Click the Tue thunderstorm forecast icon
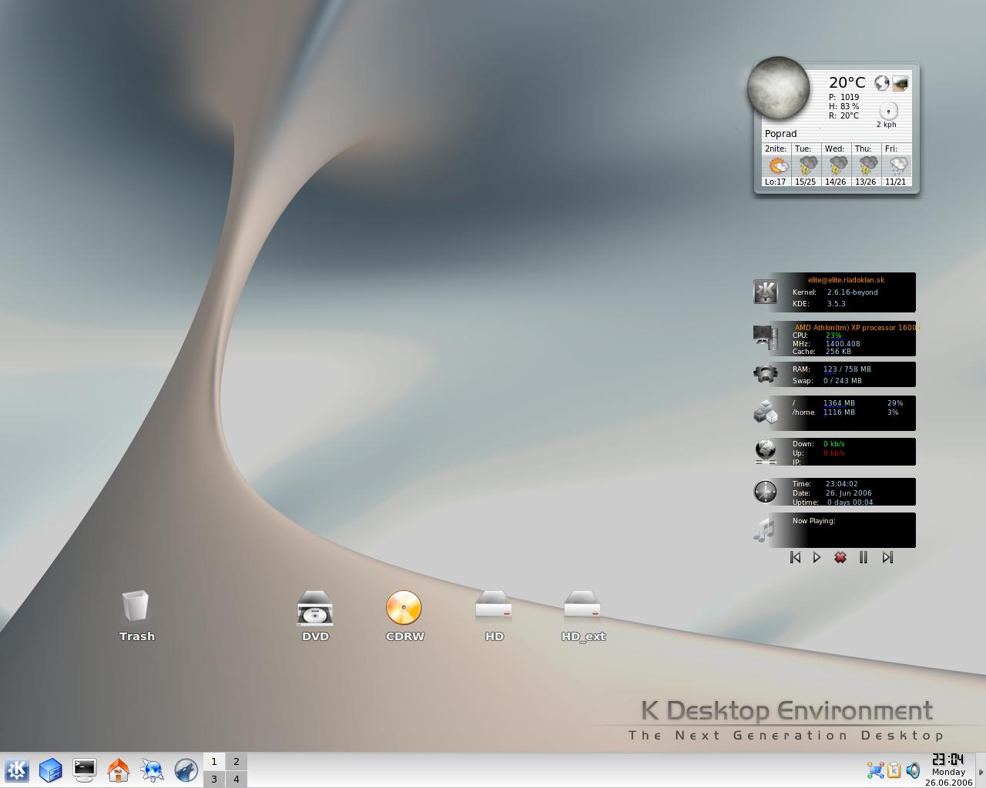 (807, 165)
